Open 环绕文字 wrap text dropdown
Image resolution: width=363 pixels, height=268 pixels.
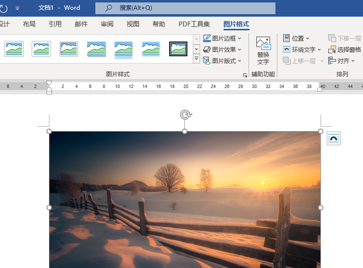(302, 49)
